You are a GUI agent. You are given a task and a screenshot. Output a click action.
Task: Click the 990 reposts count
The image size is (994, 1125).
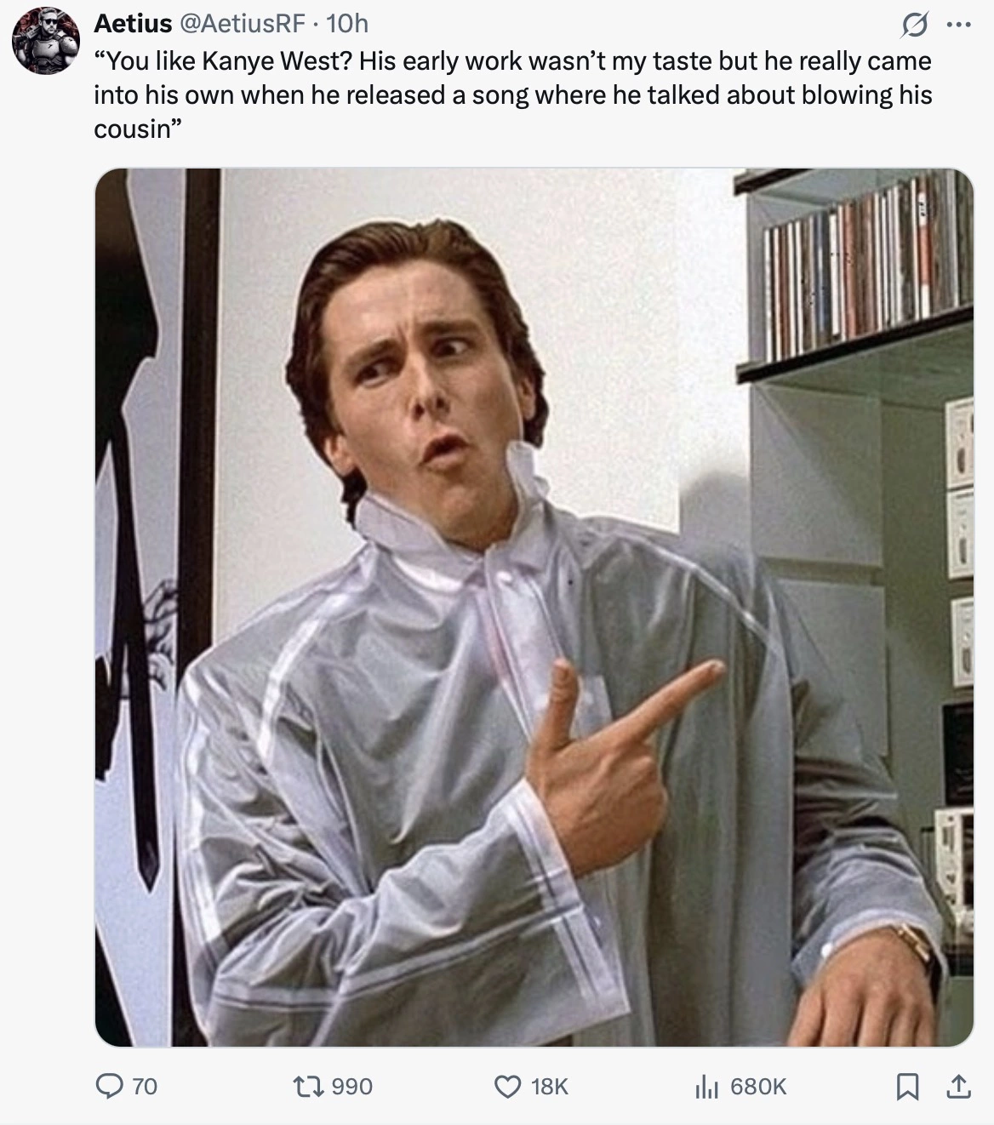click(351, 1087)
